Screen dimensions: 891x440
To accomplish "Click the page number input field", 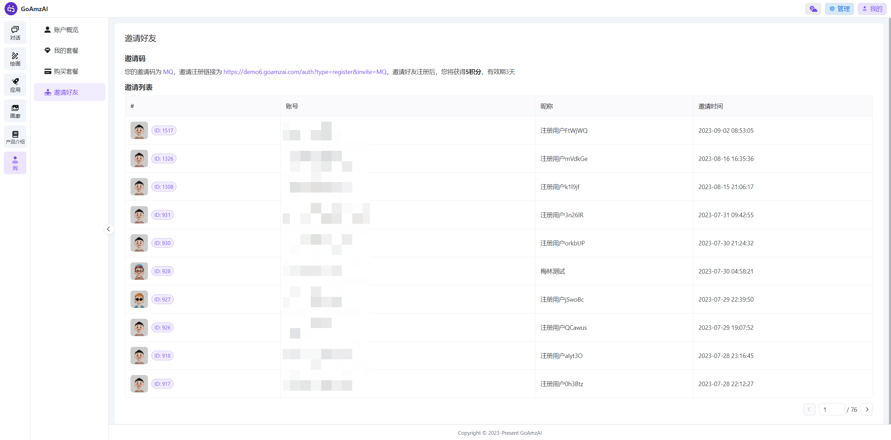I will pyautogui.click(x=831, y=409).
